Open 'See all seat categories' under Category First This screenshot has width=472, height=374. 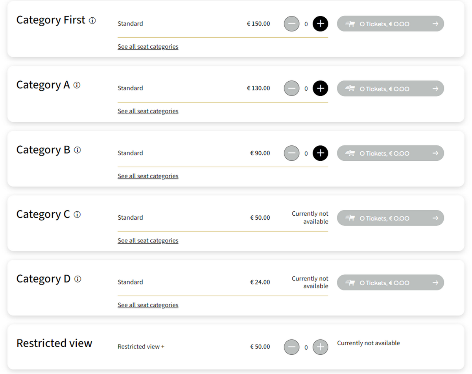(148, 47)
